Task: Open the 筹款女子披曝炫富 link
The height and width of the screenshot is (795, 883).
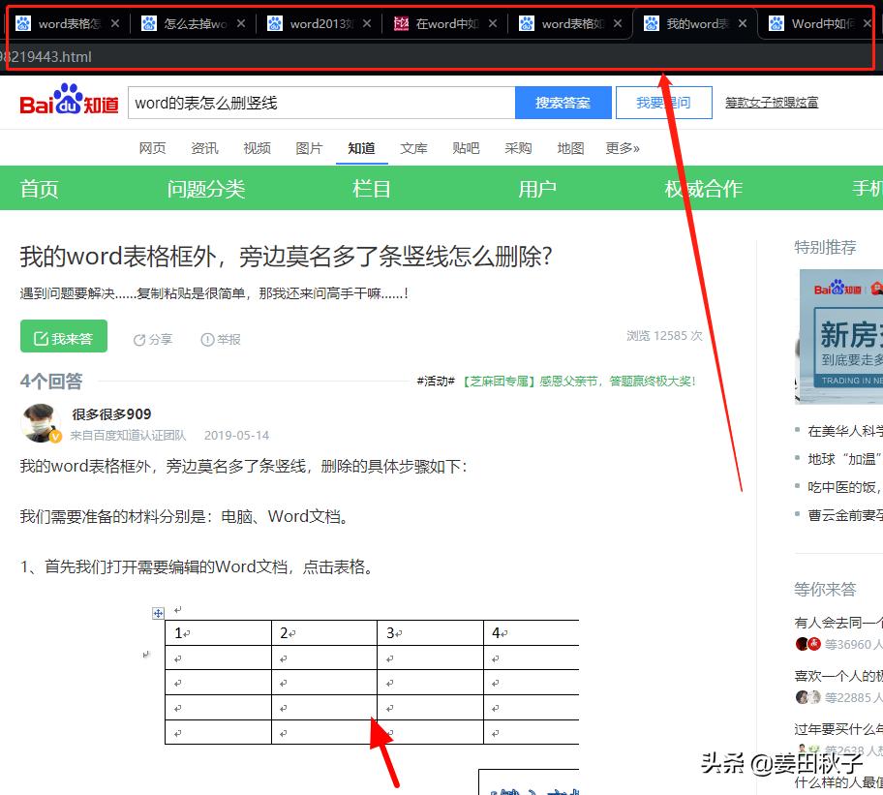Action: [x=771, y=102]
